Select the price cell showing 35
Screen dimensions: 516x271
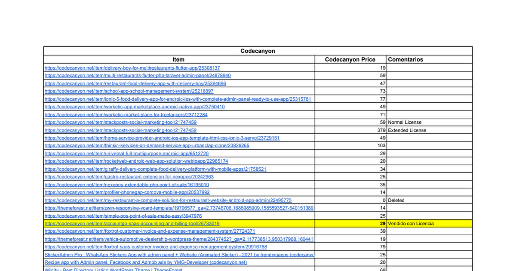point(350,185)
